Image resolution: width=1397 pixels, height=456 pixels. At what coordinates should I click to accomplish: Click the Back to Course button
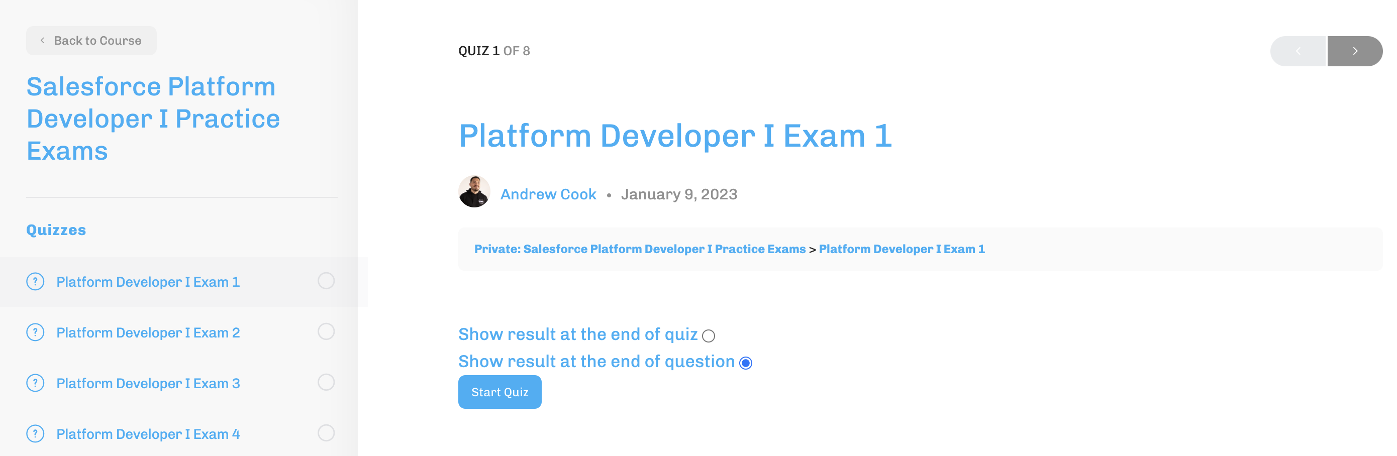point(91,41)
